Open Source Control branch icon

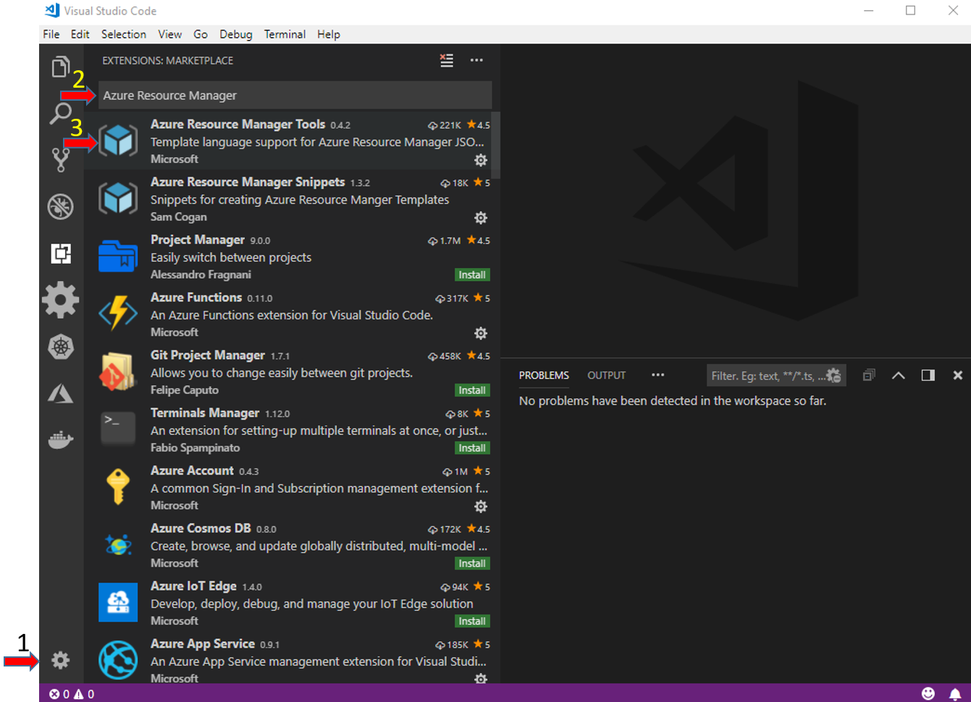click(x=61, y=159)
